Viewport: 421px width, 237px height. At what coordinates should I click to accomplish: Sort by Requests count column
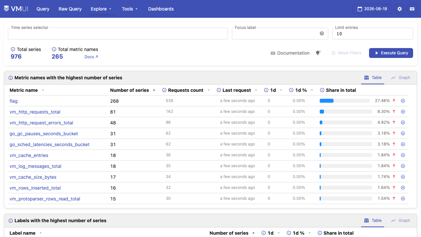[x=186, y=90]
